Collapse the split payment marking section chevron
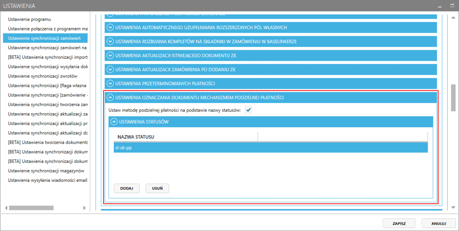This screenshot has height=231, width=459. [111, 98]
